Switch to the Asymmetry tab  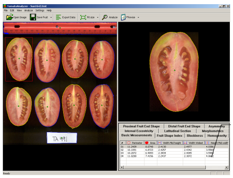[216, 126]
